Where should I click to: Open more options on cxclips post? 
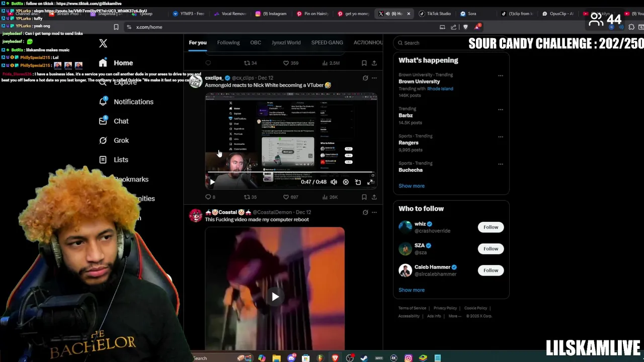tap(374, 78)
